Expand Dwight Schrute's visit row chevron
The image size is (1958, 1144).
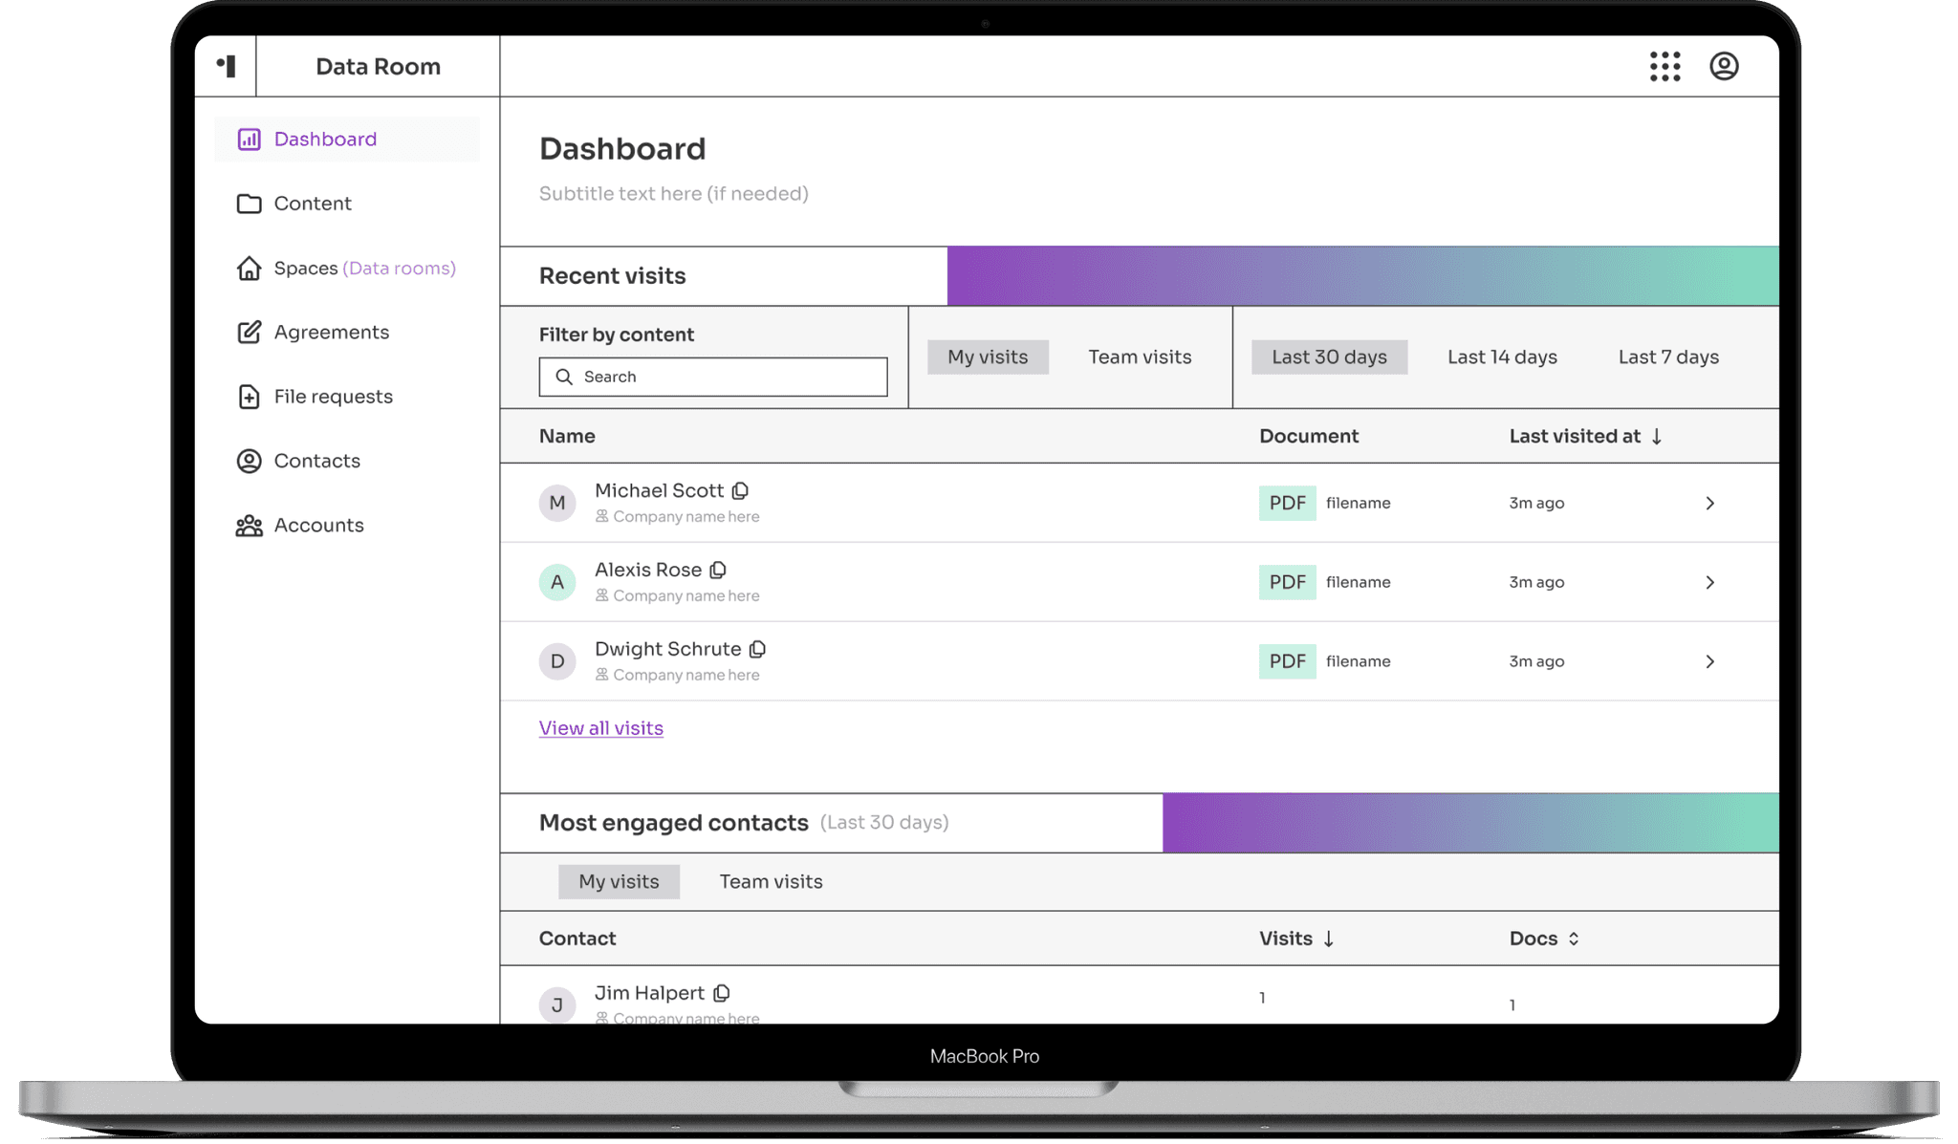[x=1710, y=661]
